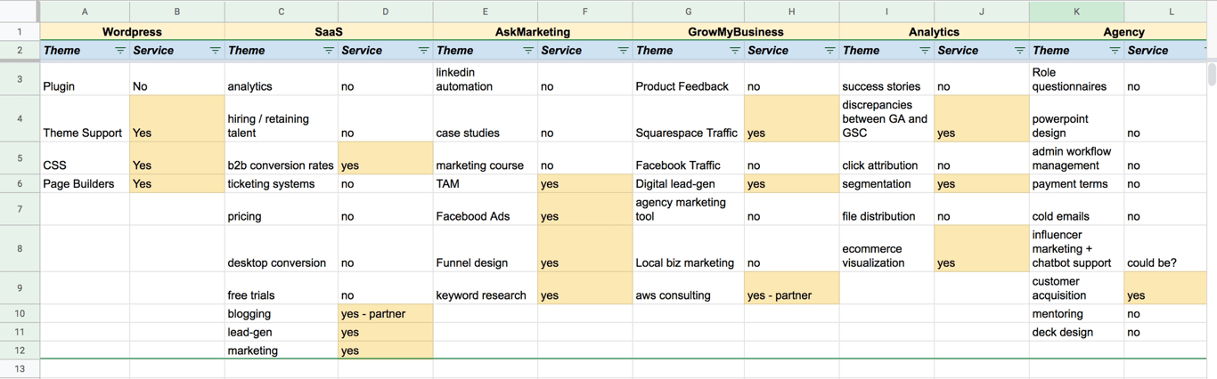Click the select-all corner box
This screenshot has height=379, width=1217.
[x=20, y=11]
